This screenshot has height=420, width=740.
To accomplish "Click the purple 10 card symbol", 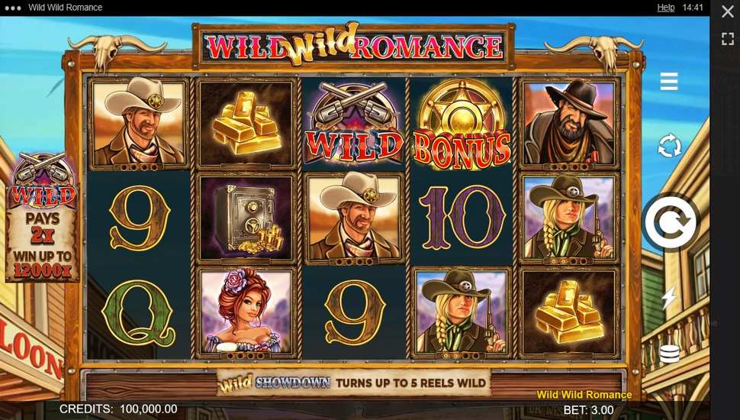I will [x=462, y=218].
